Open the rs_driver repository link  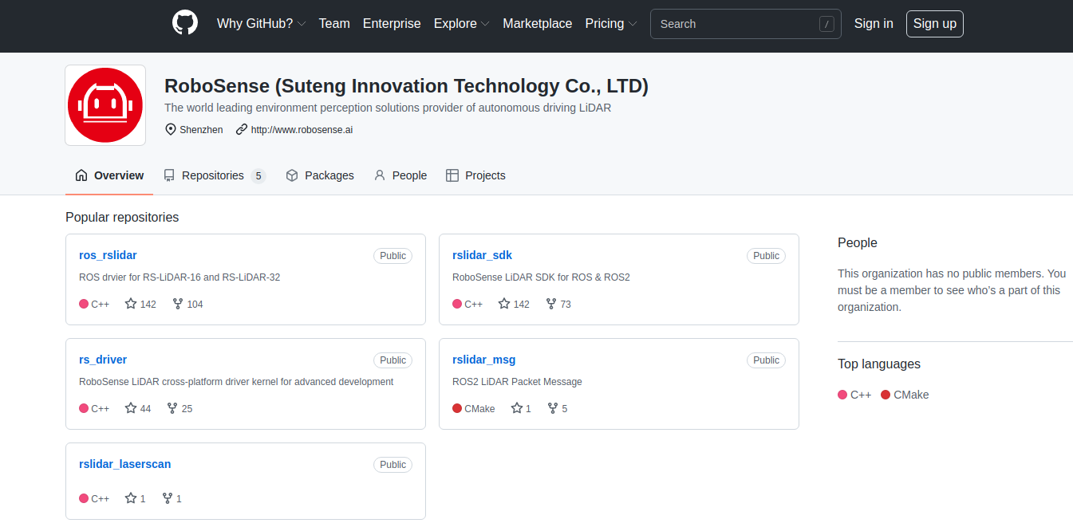(x=103, y=360)
